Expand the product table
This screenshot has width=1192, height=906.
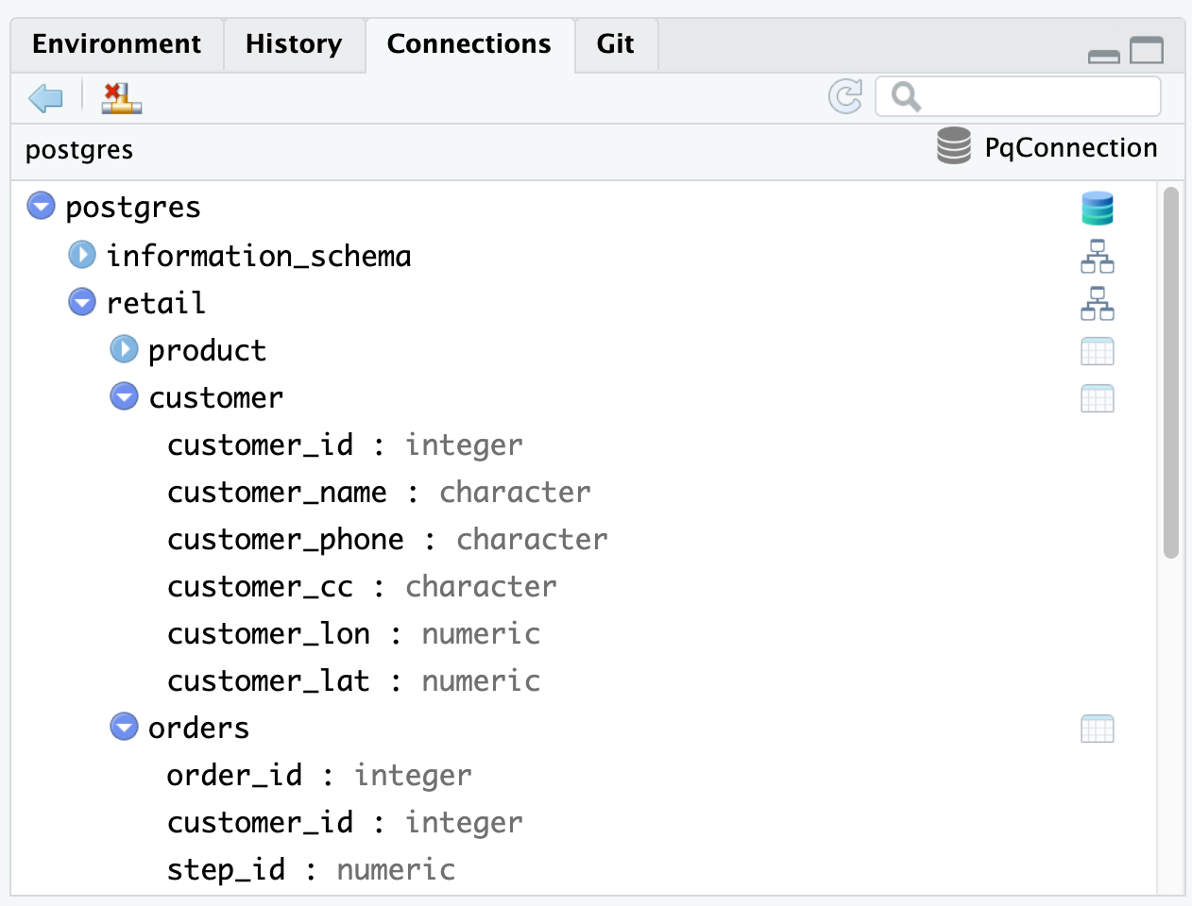point(124,349)
